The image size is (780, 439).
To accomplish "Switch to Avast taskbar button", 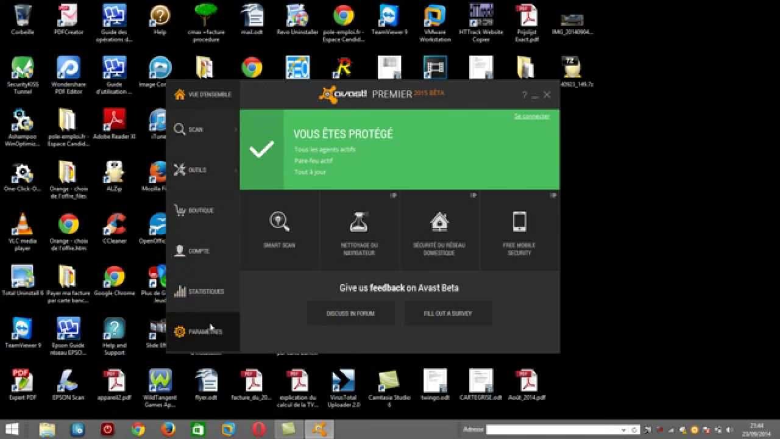I will click(x=319, y=429).
